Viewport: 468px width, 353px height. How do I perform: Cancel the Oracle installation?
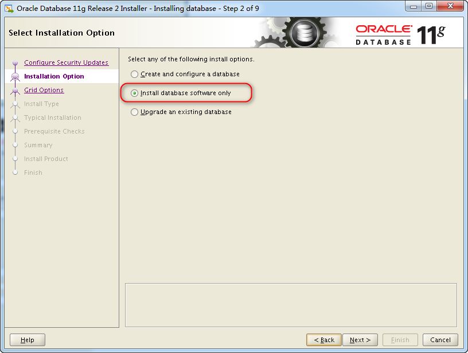click(440, 340)
